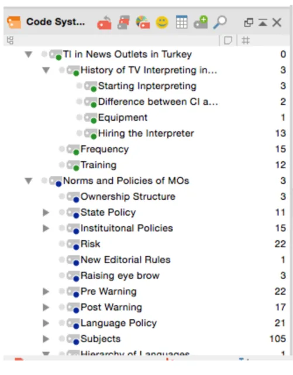Toggle activation circle for Difference between CI
The width and height of the screenshot is (293, 375).
coord(80,101)
